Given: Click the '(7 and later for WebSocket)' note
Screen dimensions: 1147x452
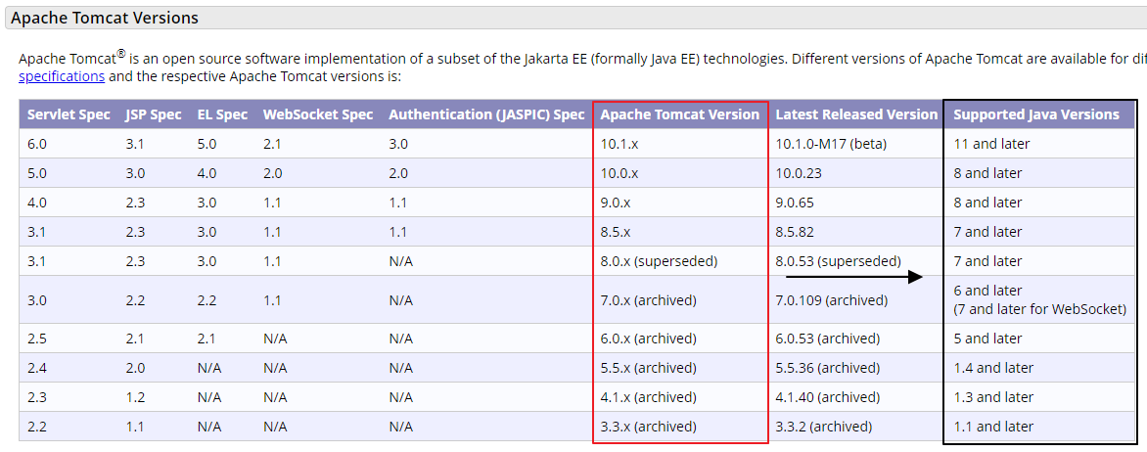Looking at the screenshot, I should (1039, 309).
